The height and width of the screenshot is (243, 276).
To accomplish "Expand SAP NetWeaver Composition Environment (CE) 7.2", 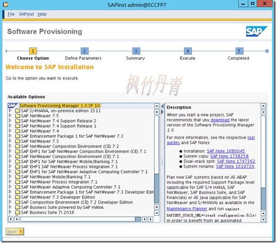I will (10, 146).
